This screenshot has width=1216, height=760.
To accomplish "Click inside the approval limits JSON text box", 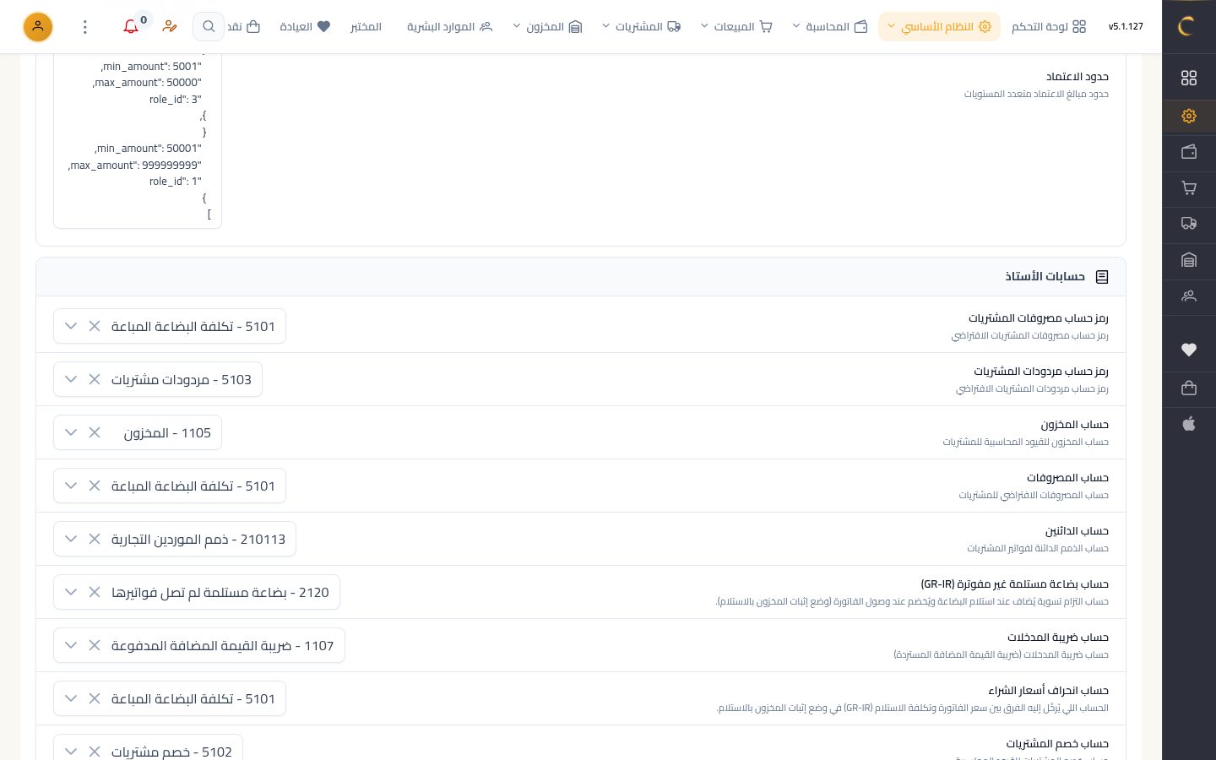I will point(138,139).
